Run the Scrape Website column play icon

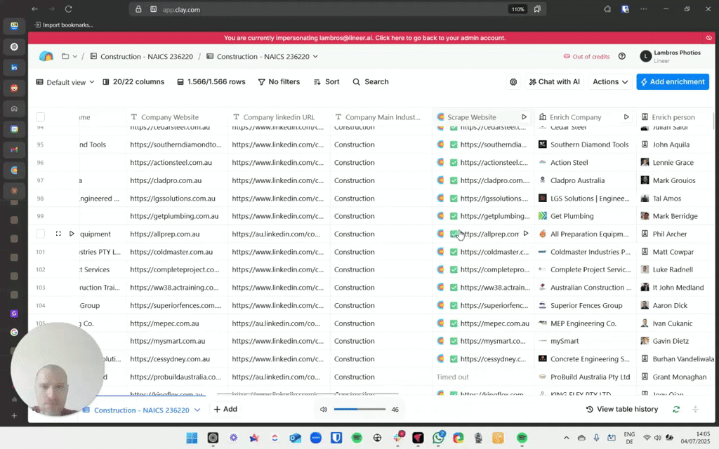pos(524,117)
